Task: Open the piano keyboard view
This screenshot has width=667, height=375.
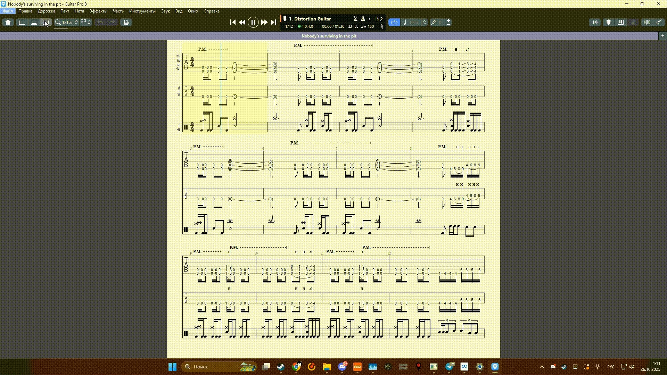Action: point(621,22)
